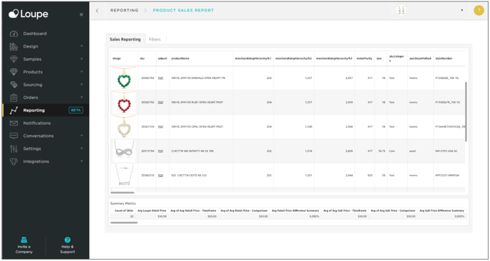Open PDP link for sku 20372794
Screen dimensions: 490x261
[161, 151]
